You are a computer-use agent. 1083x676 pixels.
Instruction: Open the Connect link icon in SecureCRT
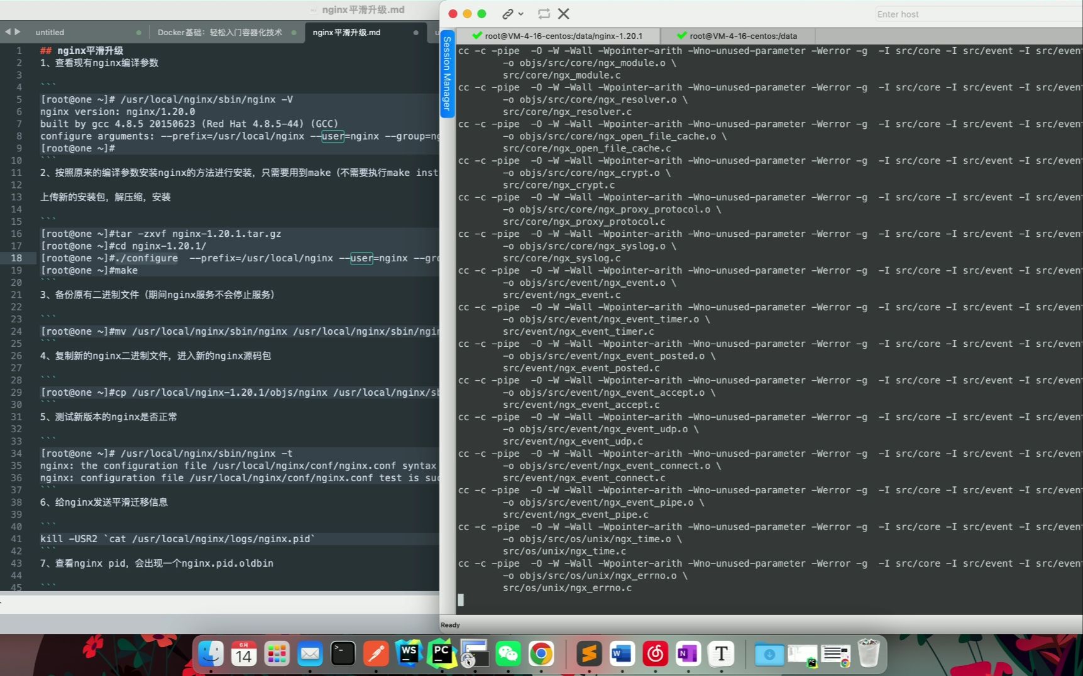(x=507, y=14)
